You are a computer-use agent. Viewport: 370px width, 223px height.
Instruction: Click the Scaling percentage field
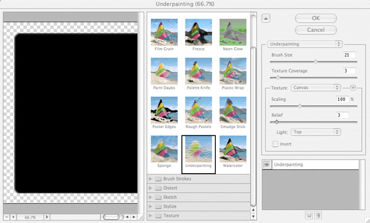tap(343, 99)
